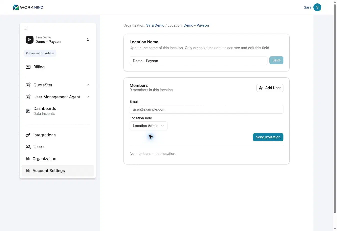Open the Integrations page label
Screen dimensions: 337x231
45,135
